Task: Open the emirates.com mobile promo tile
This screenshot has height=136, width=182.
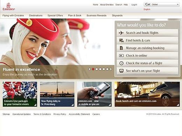Action: 94,94
